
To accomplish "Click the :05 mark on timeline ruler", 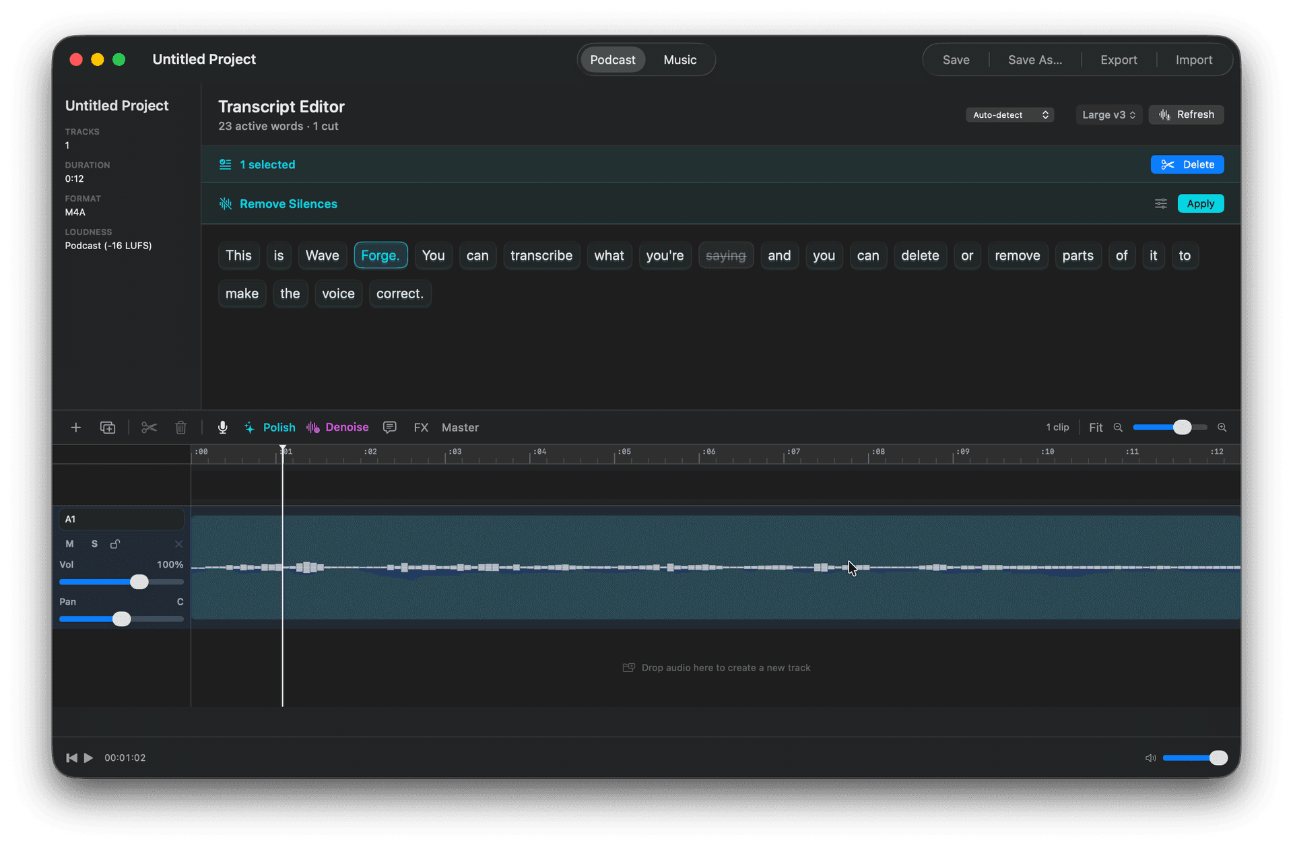I will point(624,452).
